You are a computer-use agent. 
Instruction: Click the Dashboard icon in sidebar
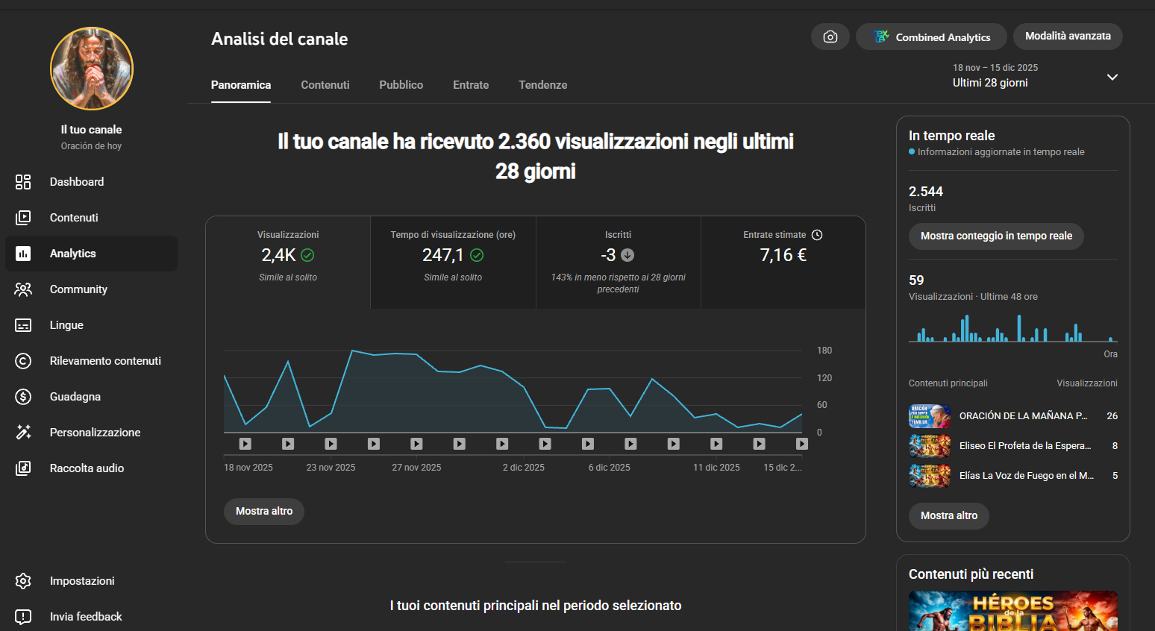[23, 182]
